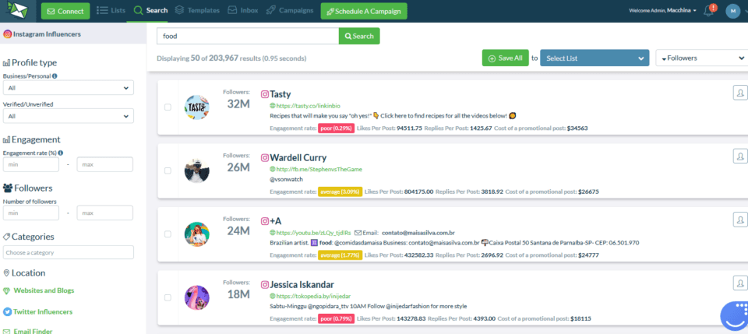Screen dimensions: 748x334
Task: Click the search box containing food
Action: [248, 37]
